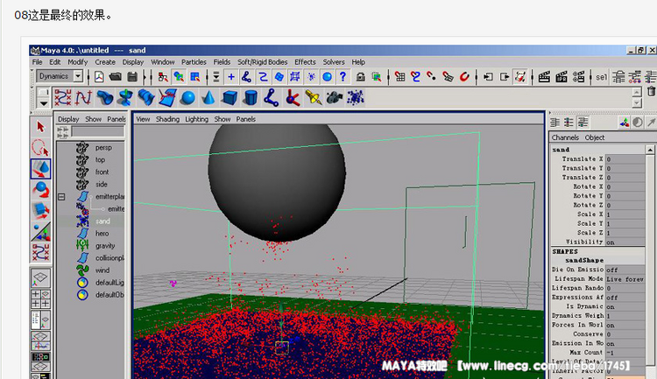657x379 pixels.
Task: Enable snap to points magnet
Action: click(432, 77)
